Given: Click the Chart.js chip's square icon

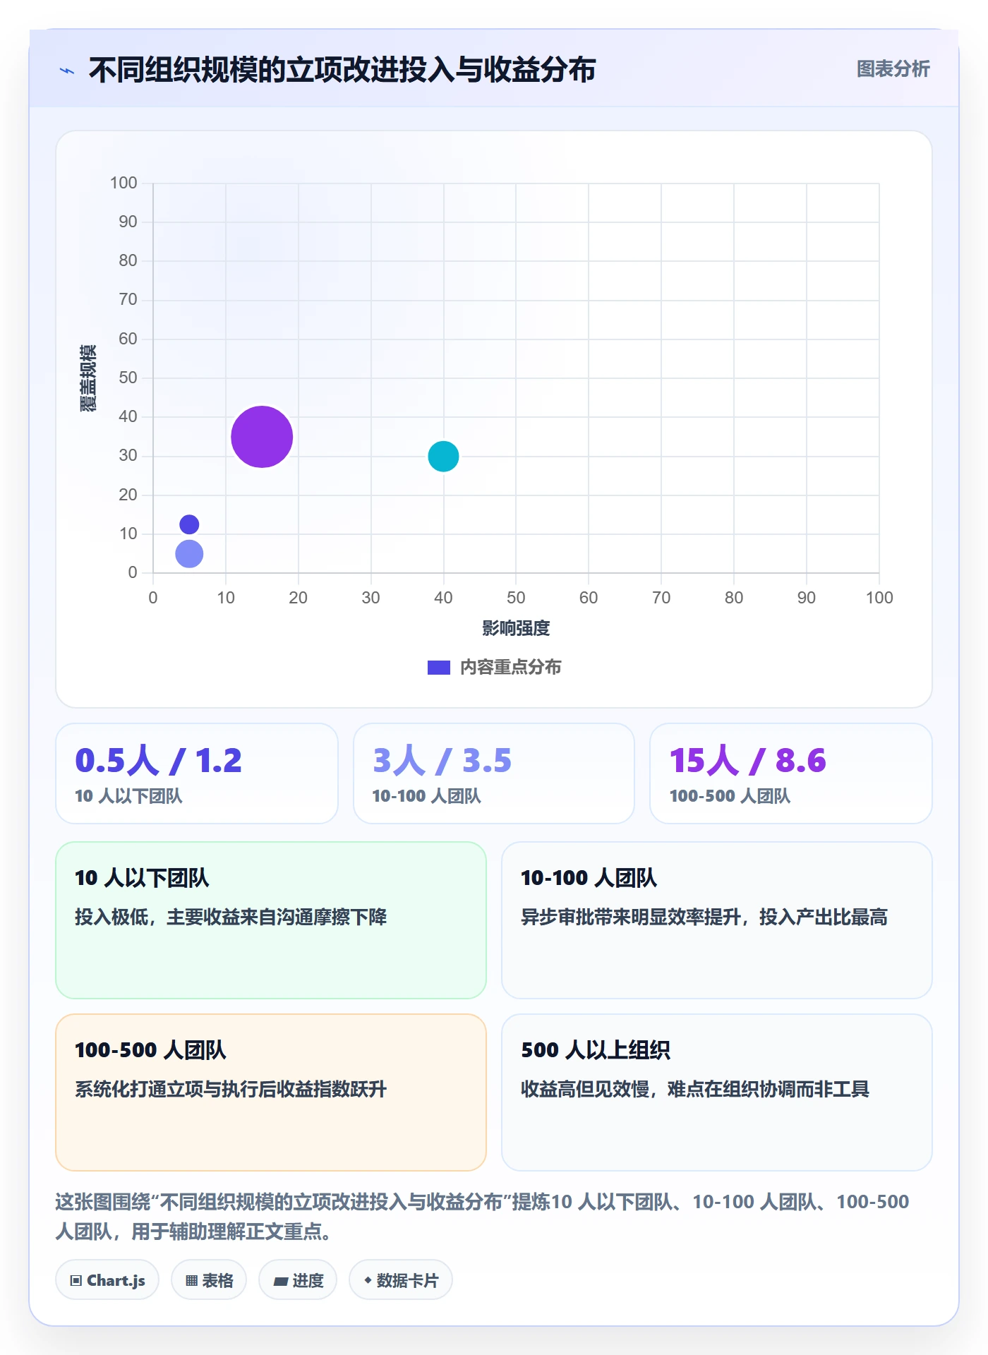Looking at the screenshot, I should [76, 1281].
